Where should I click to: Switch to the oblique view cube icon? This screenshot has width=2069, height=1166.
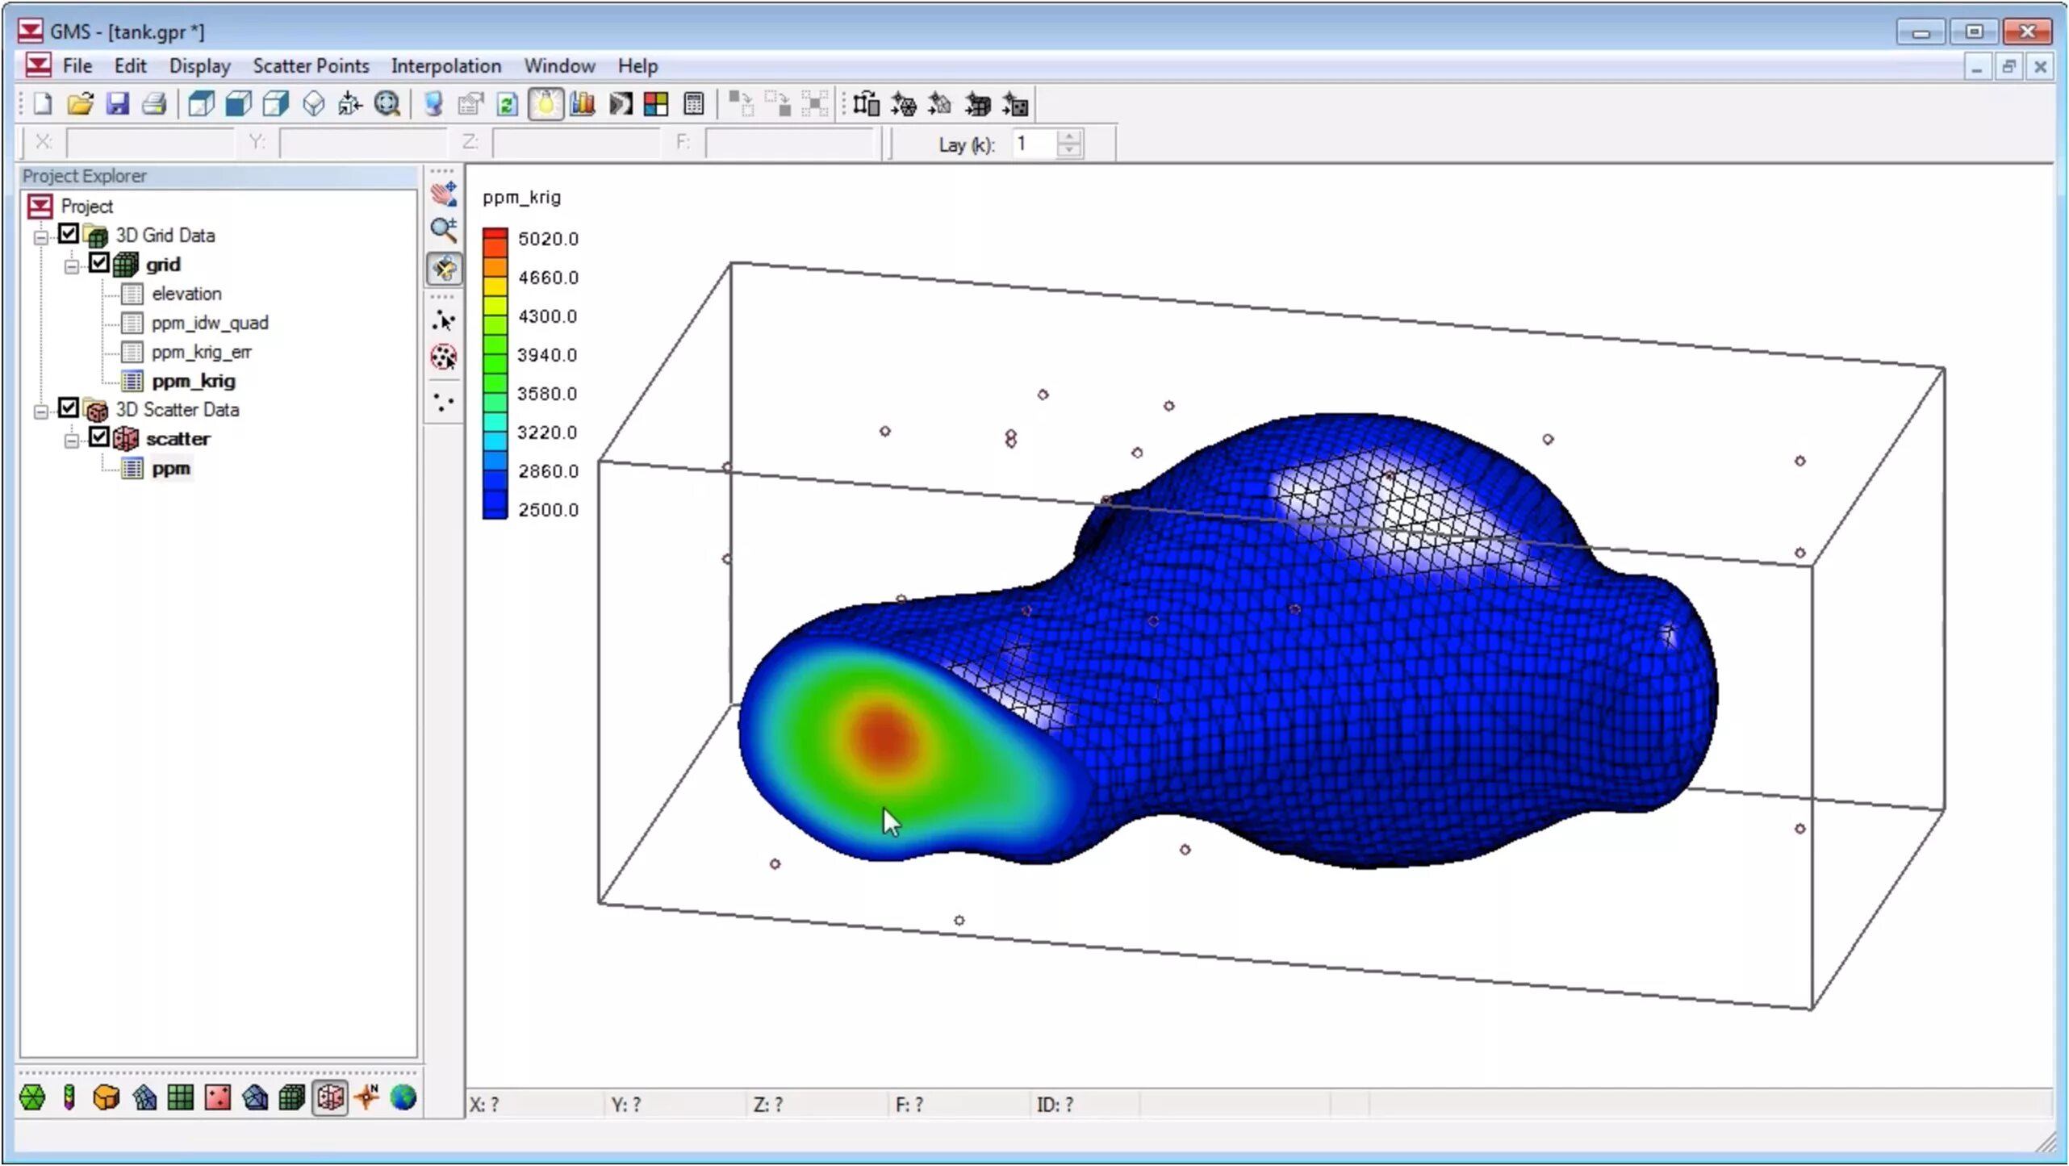click(201, 104)
